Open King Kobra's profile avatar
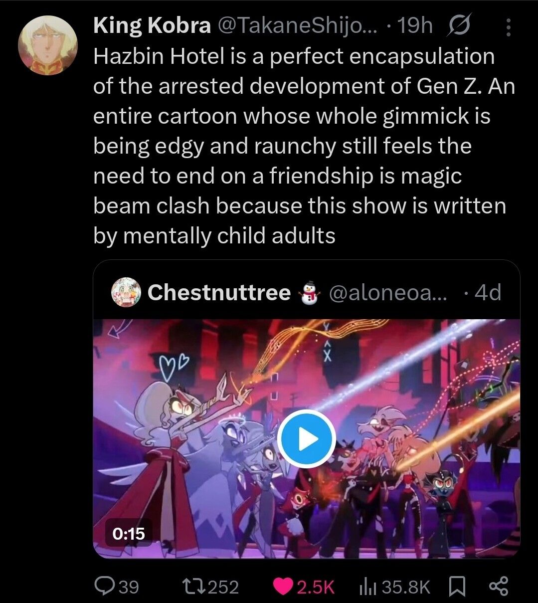This screenshot has height=603, width=538. [47, 46]
